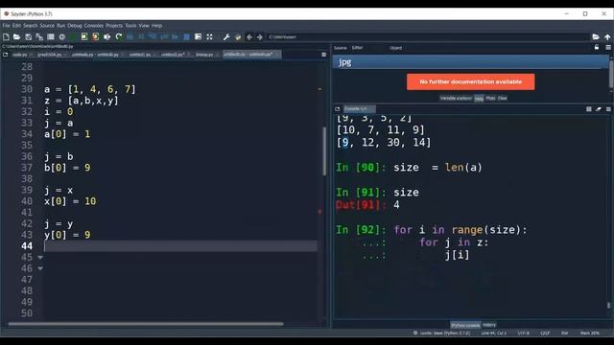The image size is (614, 345).
Task: Click the working directory path field
Action: click(x=428, y=36)
